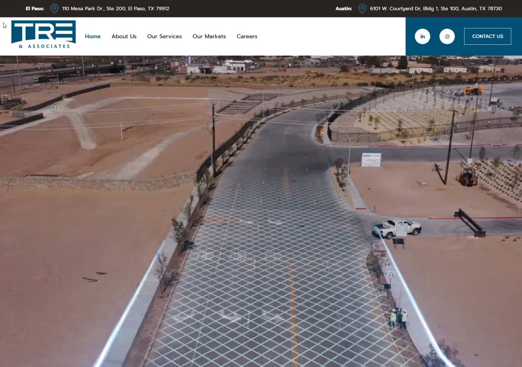
Task: Click the Austin location pin icon
Action: coord(362,9)
